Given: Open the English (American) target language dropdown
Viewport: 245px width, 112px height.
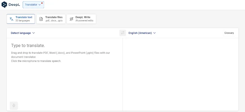Looking at the screenshot, I should click(142, 33).
